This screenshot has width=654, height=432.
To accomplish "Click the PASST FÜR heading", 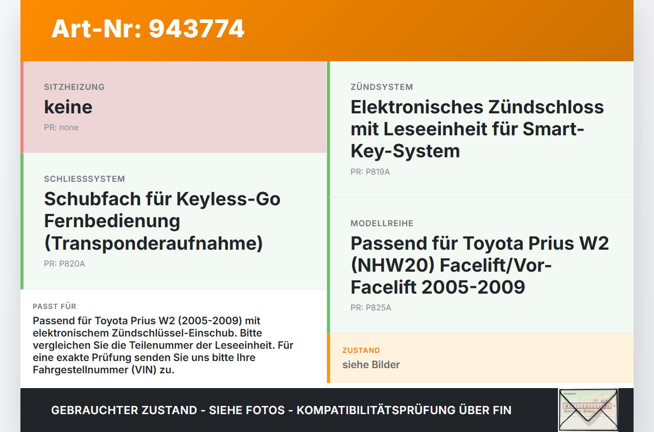I will (54, 306).
